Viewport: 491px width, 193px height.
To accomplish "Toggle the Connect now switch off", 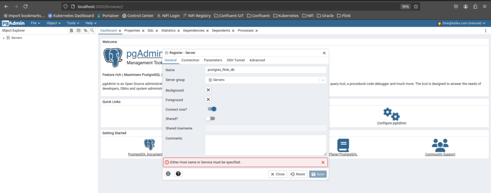I will pos(212,109).
